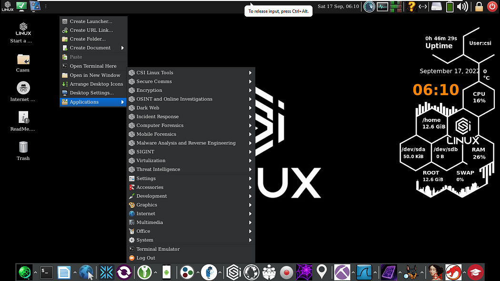Click Log Out in Applications menu
Viewport: 500px width, 281px height.
[190, 258]
